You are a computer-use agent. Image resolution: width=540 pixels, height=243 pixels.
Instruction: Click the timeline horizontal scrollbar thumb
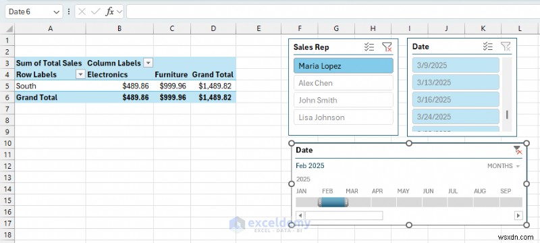pyautogui.click(x=344, y=215)
